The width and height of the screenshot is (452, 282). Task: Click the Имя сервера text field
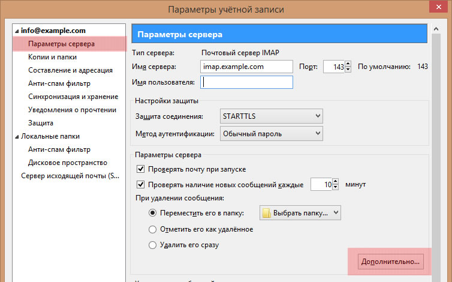(246, 67)
